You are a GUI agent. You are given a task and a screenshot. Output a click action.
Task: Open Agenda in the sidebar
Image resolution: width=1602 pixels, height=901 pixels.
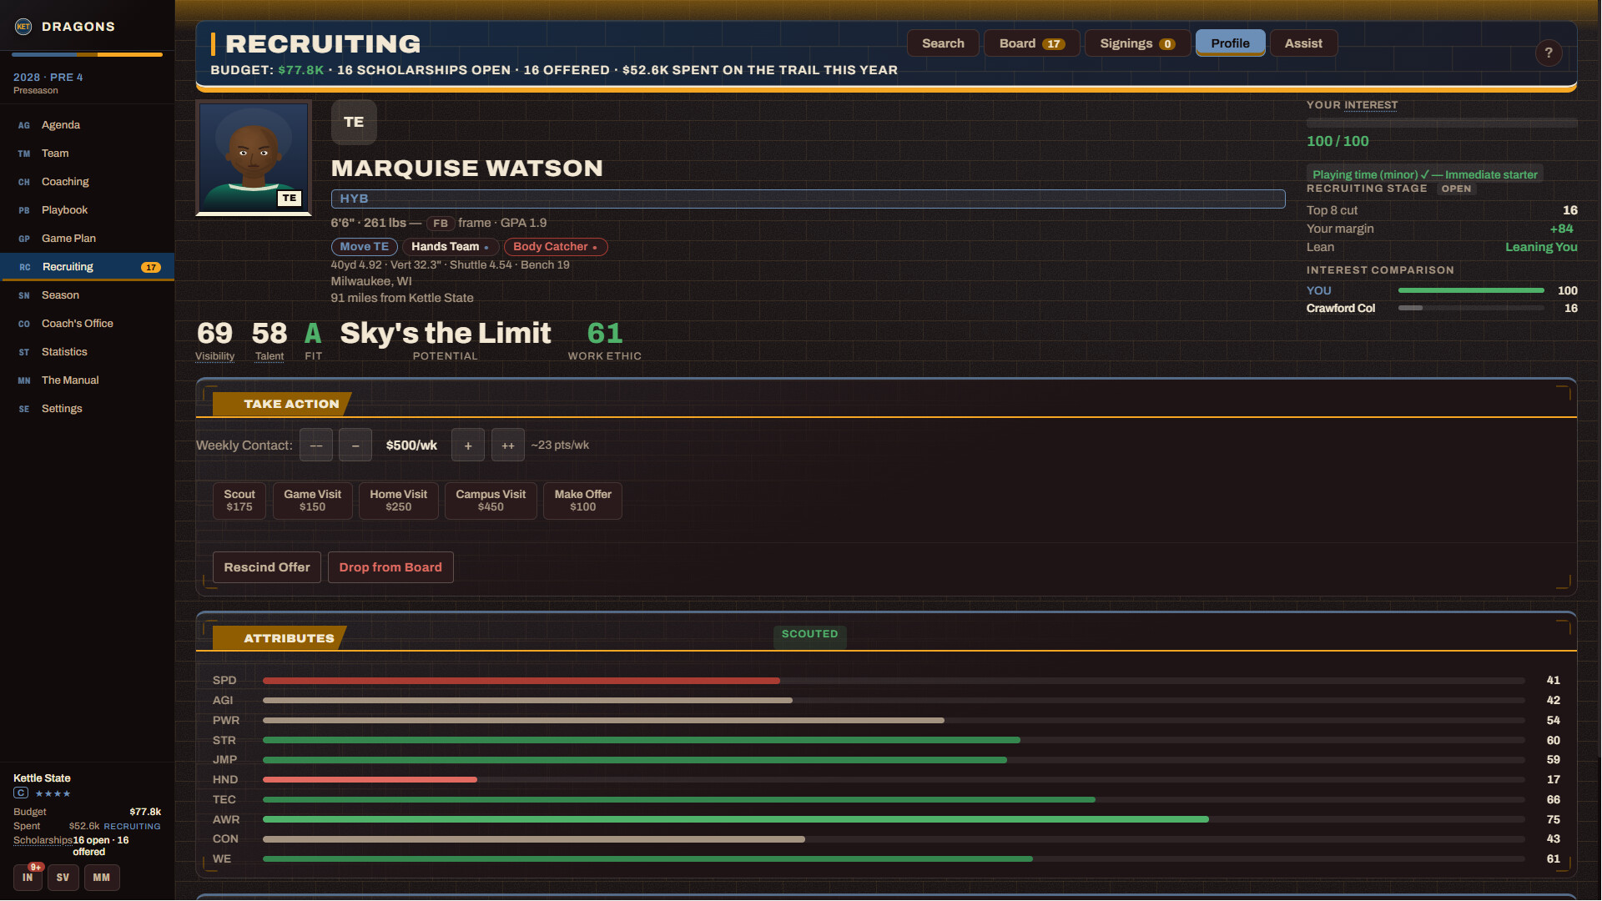tap(88, 125)
